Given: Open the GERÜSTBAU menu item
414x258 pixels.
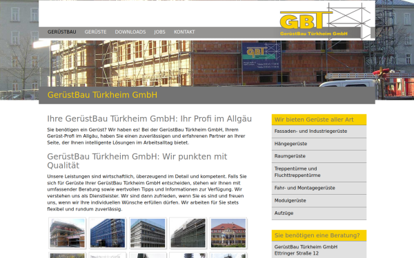Looking at the screenshot, I should click(62, 32).
